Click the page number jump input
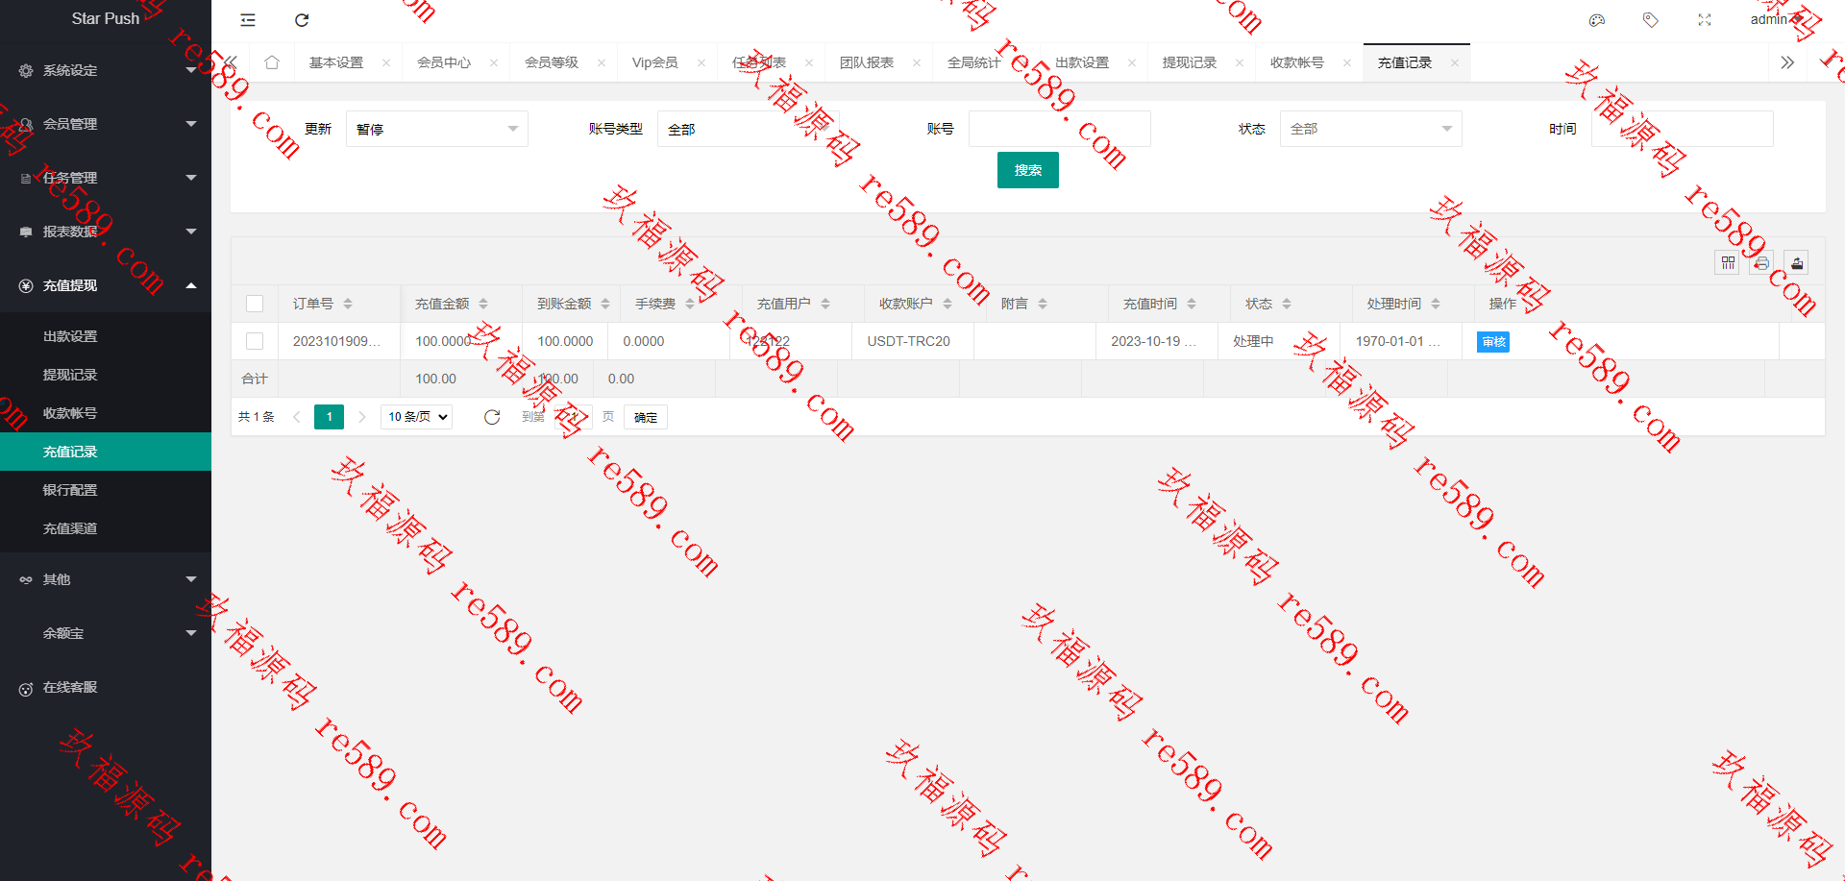This screenshot has width=1845, height=881. (573, 417)
